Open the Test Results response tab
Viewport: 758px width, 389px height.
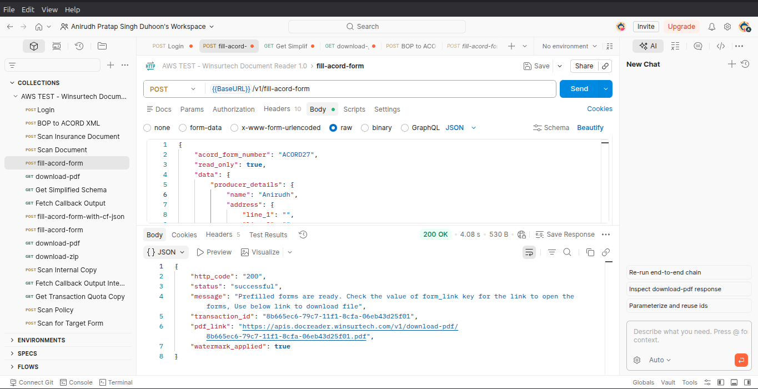tap(268, 235)
